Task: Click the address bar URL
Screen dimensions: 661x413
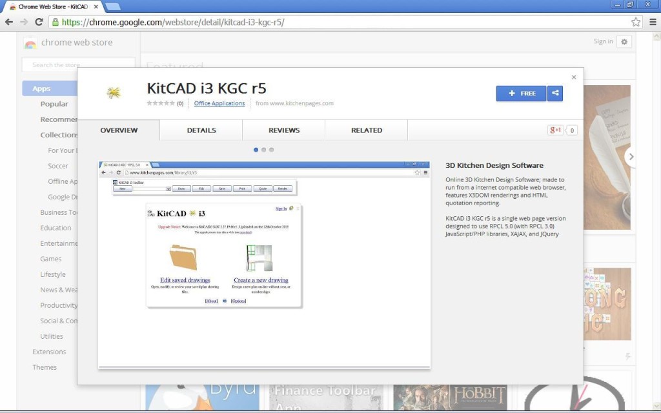Action: (x=173, y=22)
